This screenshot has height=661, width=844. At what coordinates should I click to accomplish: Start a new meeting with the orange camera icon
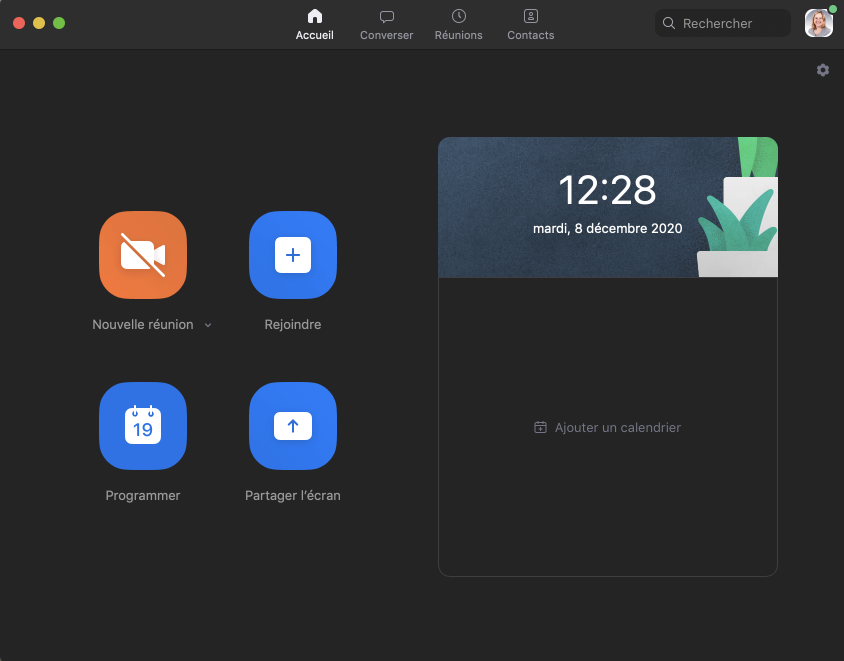(143, 255)
